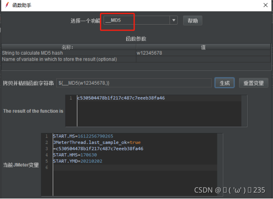
Task: Select the __MD5 function combo box
Action: (x=140, y=20)
